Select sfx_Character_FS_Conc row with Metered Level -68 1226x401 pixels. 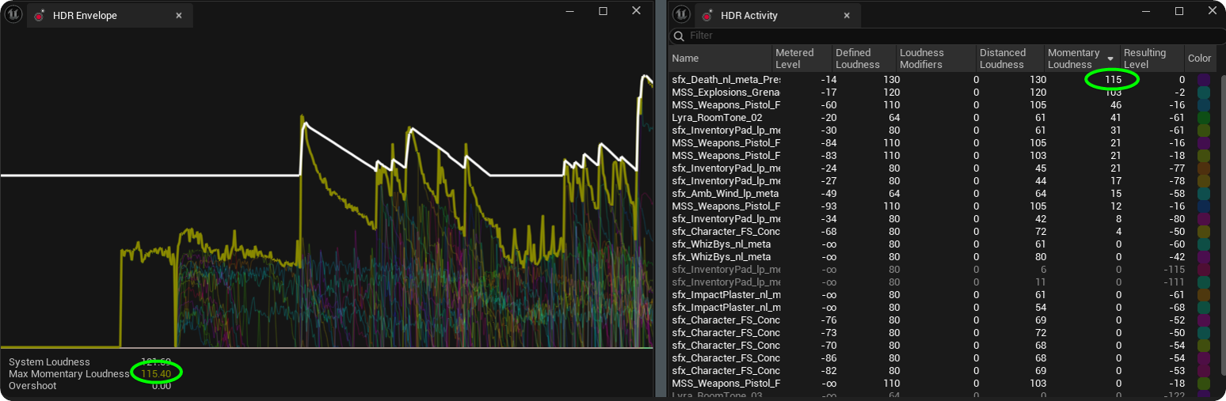pos(942,232)
